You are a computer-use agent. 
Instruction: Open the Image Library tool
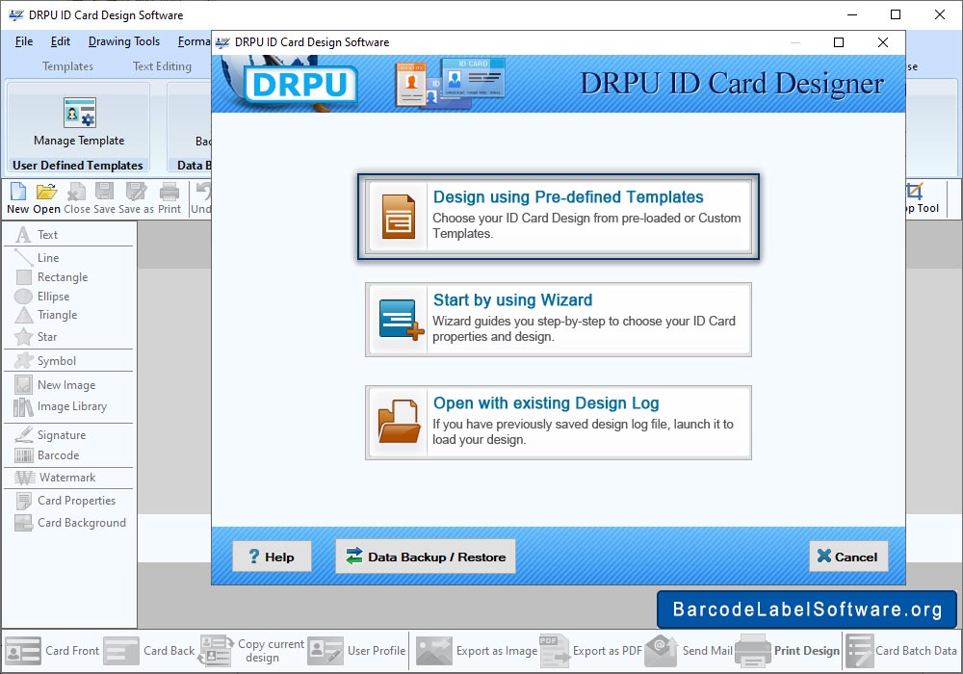(x=71, y=406)
